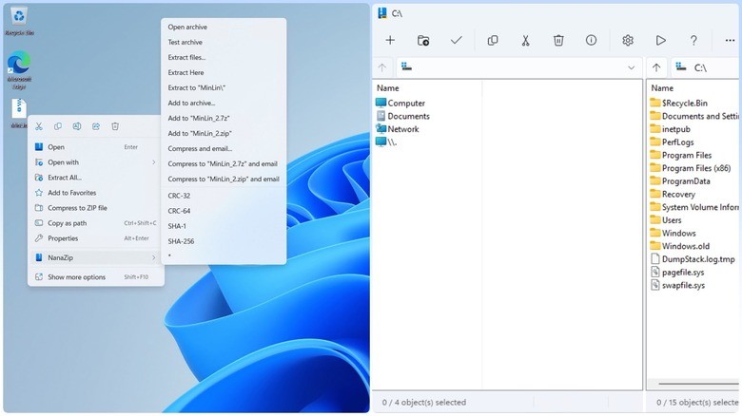Click the Test archive checkmark icon
742x416 pixels.
point(457,41)
